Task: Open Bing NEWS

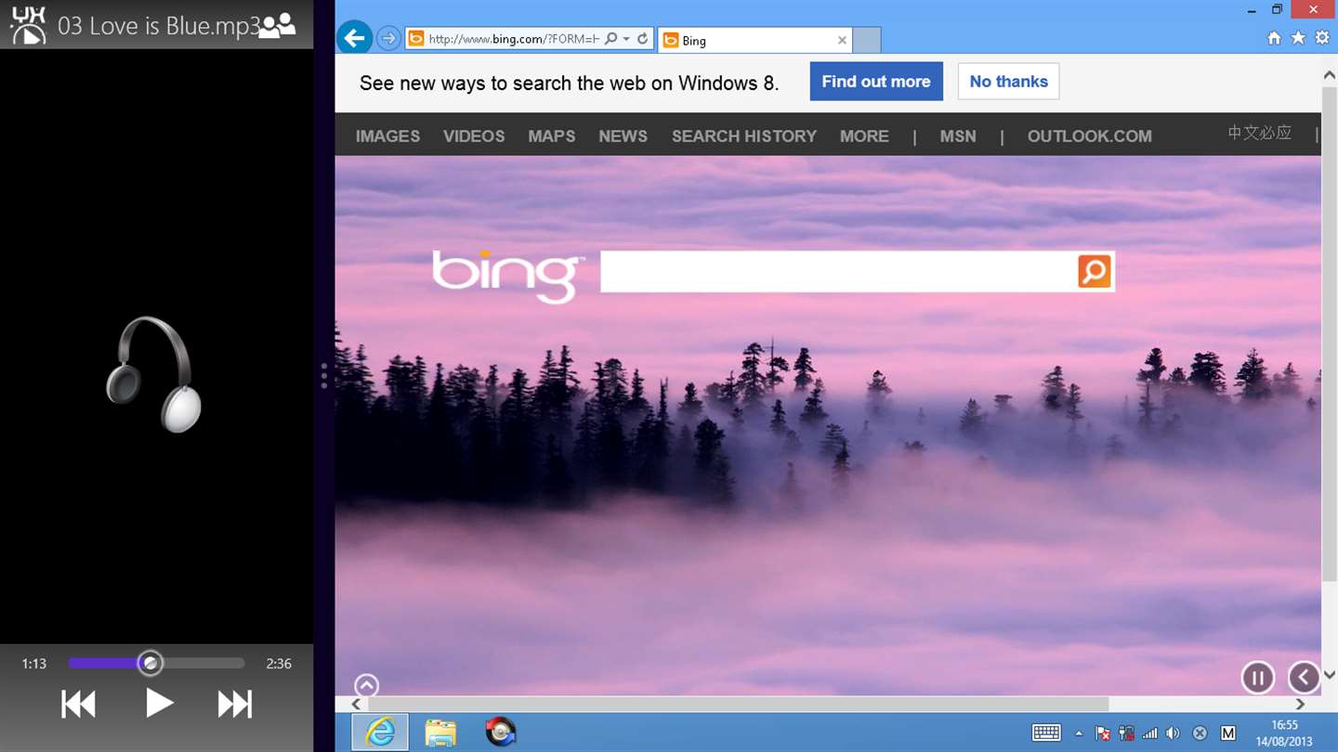Action: pyautogui.click(x=623, y=136)
